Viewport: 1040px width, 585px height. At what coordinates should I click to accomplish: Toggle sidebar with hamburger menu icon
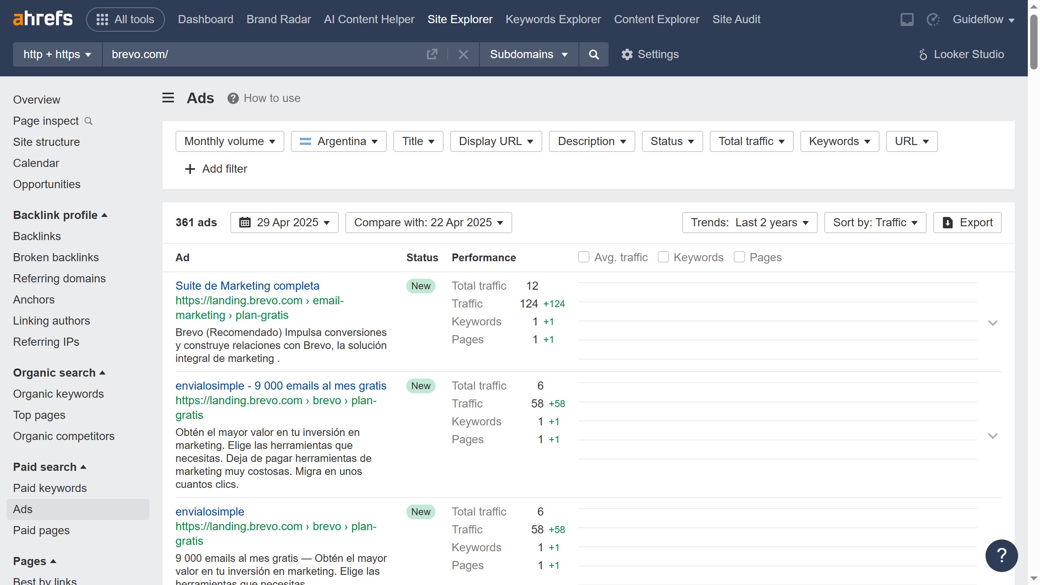click(168, 98)
